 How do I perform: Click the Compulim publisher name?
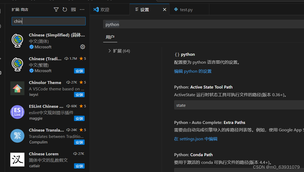pyautogui.click(x=38, y=142)
